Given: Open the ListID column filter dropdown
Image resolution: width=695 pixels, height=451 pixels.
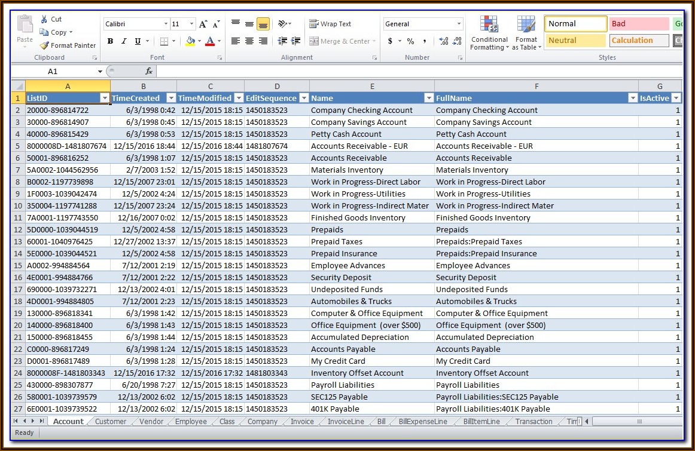Looking at the screenshot, I should (105, 98).
